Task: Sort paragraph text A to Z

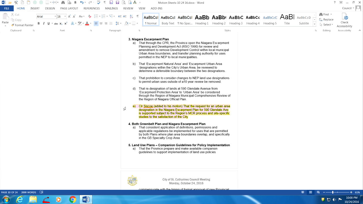Action: [132, 16]
